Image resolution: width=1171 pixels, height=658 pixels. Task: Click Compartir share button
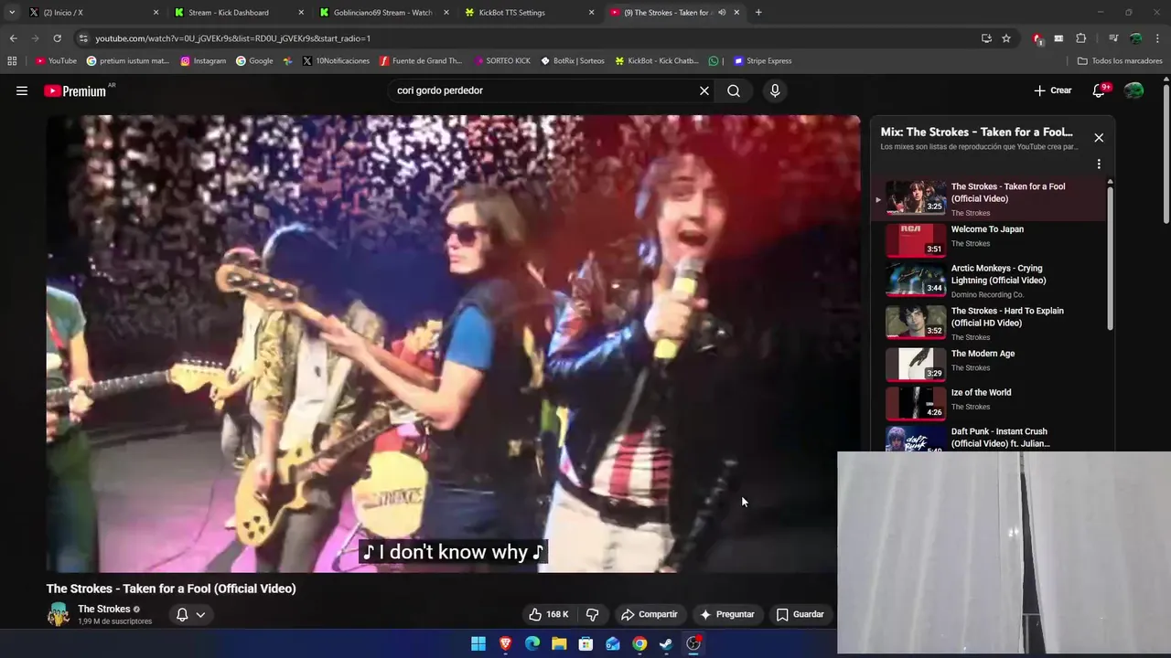(x=650, y=614)
